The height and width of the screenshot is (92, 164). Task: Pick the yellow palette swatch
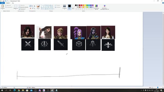point(85,5)
